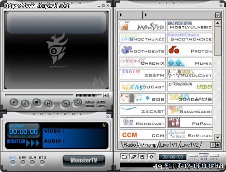Click the 00:00:00 time display in List
This screenshot has height=172, width=226.
(173, 157)
